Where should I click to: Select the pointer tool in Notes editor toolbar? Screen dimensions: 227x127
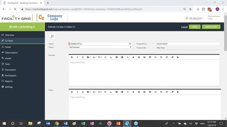coord(178,92)
